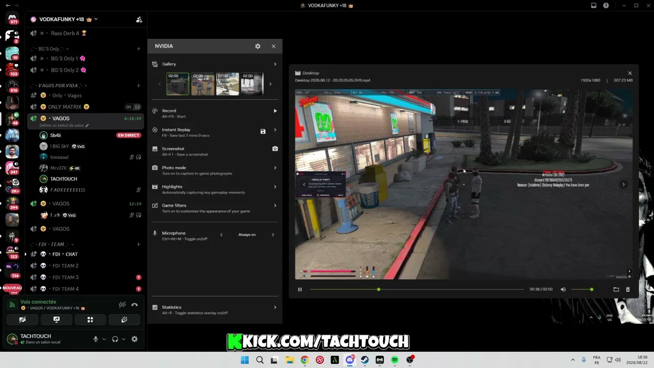The width and height of the screenshot is (654, 368).
Task: Open the VODKAFUNKY +18 server dropdown
Action: tap(64, 19)
